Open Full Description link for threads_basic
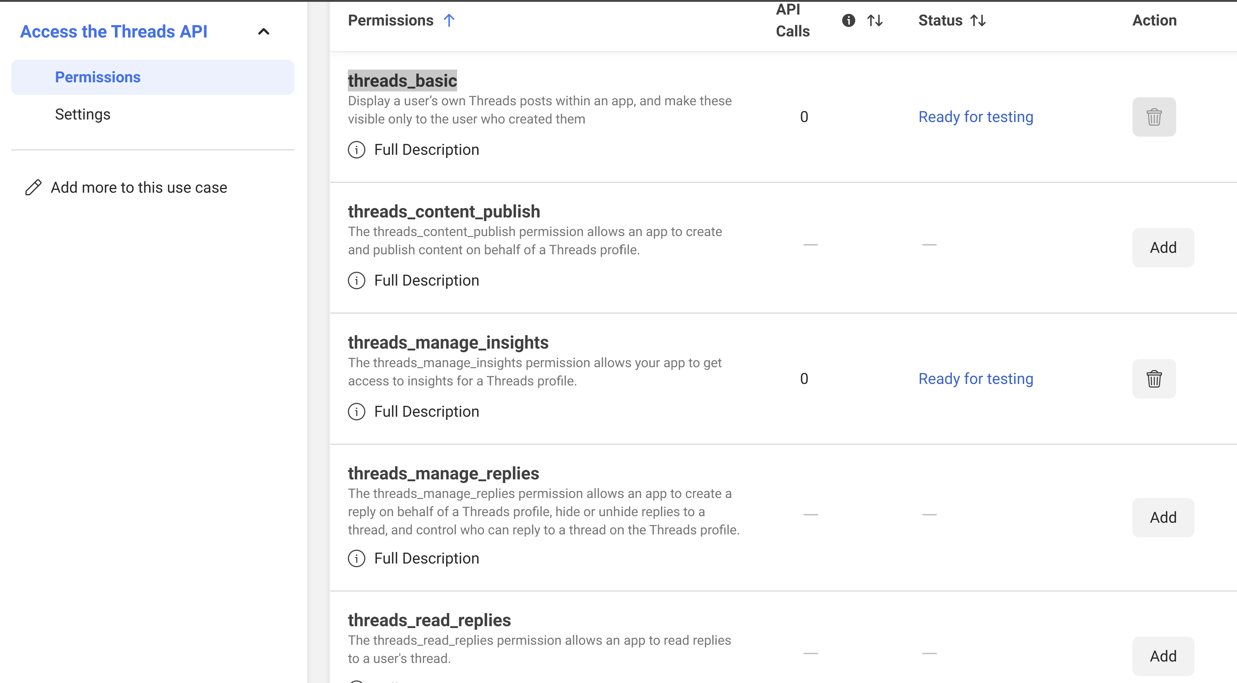The height and width of the screenshot is (683, 1237). (x=427, y=150)
